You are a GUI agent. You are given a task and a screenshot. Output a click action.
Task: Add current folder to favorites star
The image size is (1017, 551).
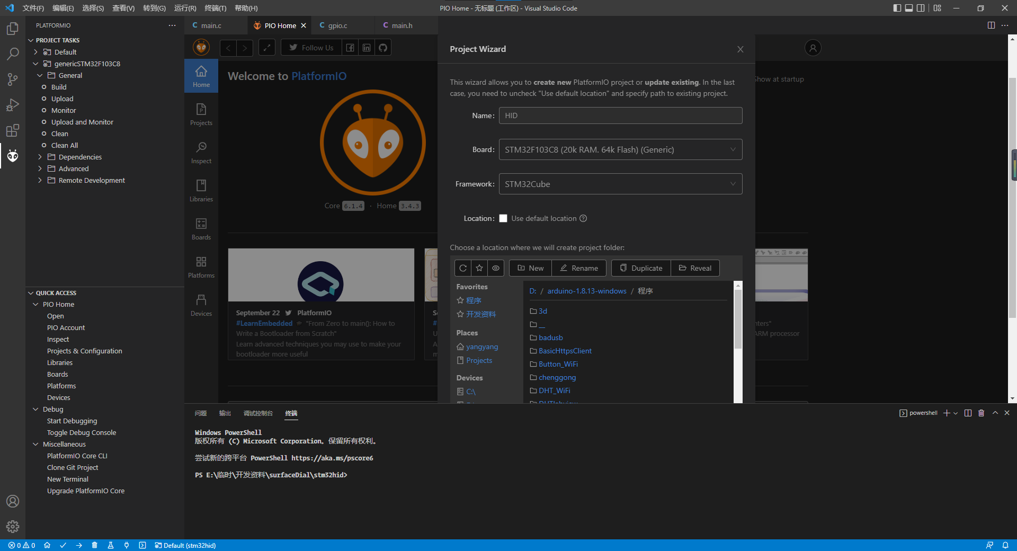click(479, 268)
